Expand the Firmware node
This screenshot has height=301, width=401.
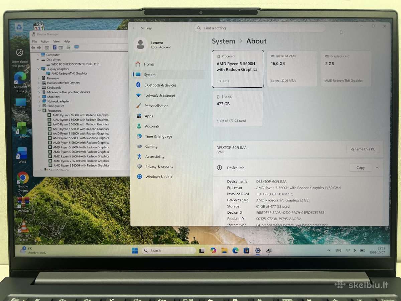point(39,78)
